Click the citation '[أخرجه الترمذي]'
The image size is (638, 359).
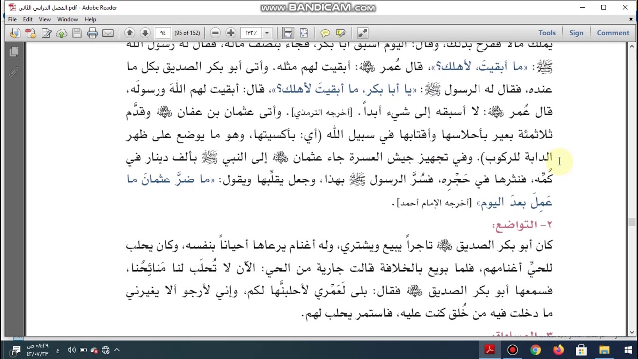point(322,113)
